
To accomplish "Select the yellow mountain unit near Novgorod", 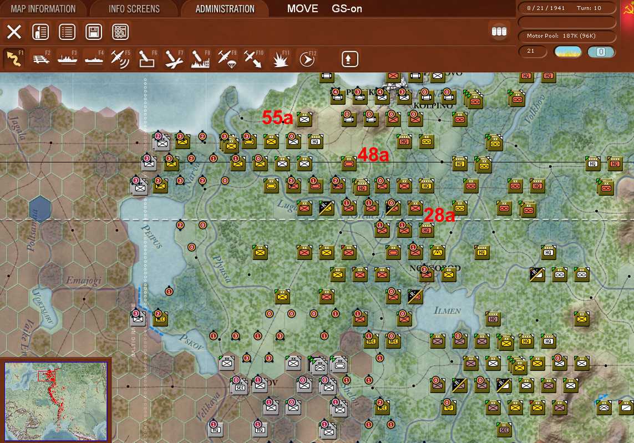I will 437,252.
